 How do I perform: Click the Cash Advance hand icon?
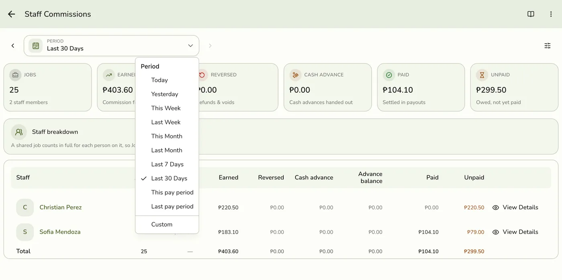click(x=295, y=75)
